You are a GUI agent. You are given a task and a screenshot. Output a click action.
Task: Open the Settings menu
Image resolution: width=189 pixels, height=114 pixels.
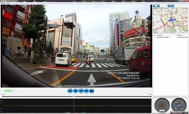3,3
